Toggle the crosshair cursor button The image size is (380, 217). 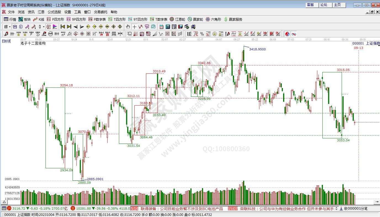[x=134, y=27]
